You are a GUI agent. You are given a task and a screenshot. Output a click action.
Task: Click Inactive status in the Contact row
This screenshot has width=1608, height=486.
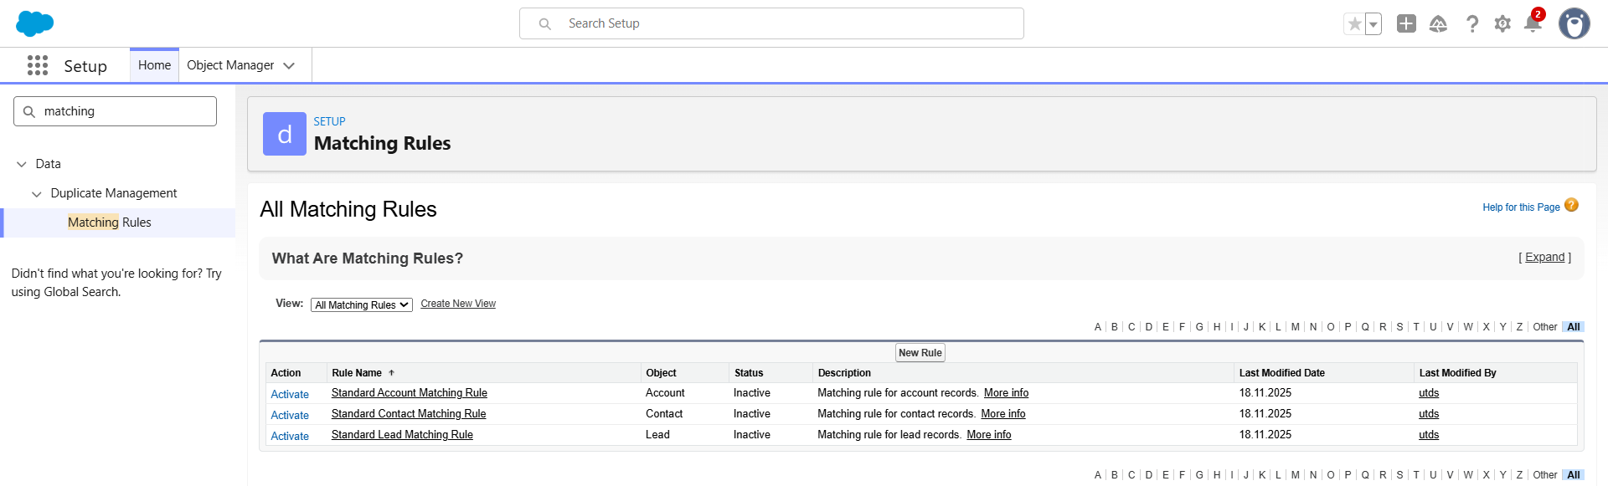752,414
